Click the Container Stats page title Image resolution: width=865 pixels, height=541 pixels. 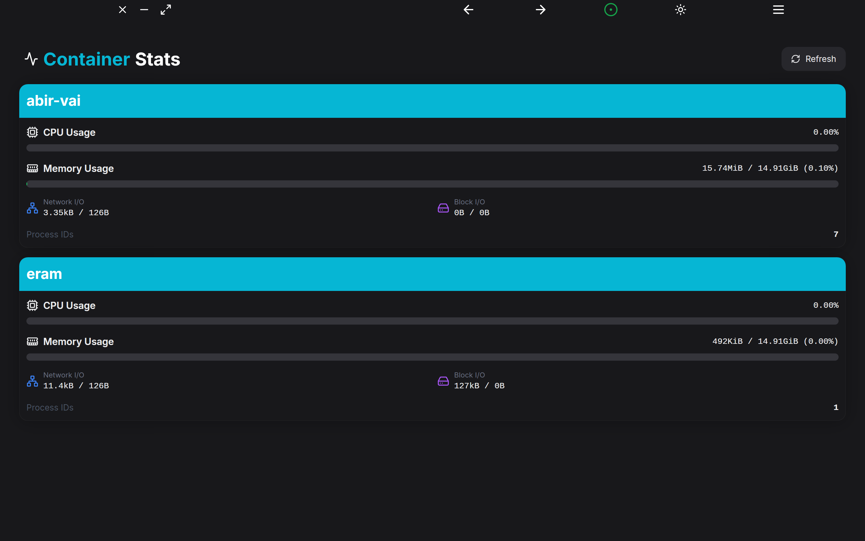tap(111, 60)
